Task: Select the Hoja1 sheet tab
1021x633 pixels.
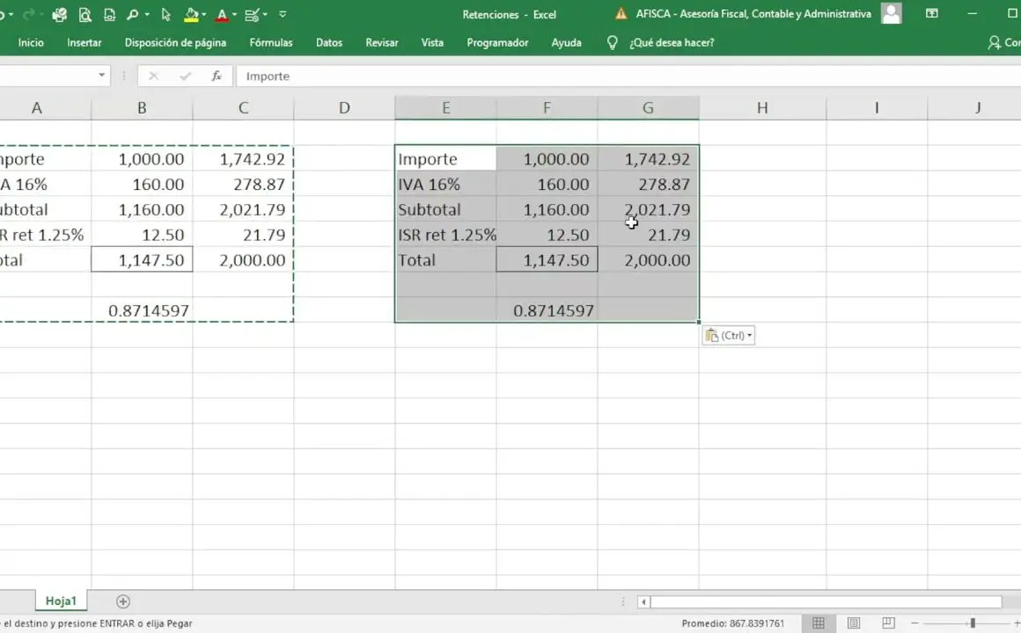Action: [x=61, y=601]
